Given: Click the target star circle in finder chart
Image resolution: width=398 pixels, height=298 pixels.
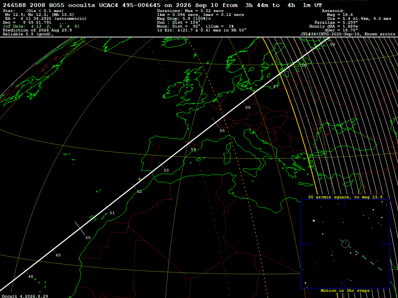Looking at the screenshot, I should (346, 244).
